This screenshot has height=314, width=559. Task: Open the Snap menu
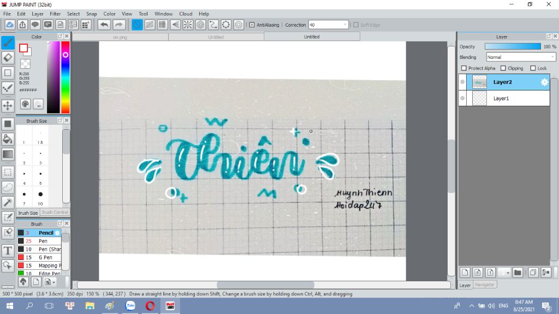click(x=91, y=14)
